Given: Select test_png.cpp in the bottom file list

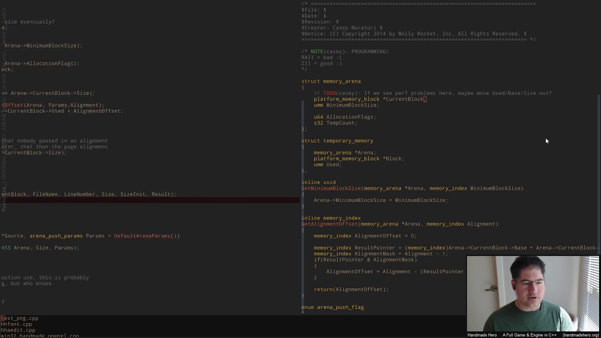Looking at the screenshot, I should (x=19, y=318).
